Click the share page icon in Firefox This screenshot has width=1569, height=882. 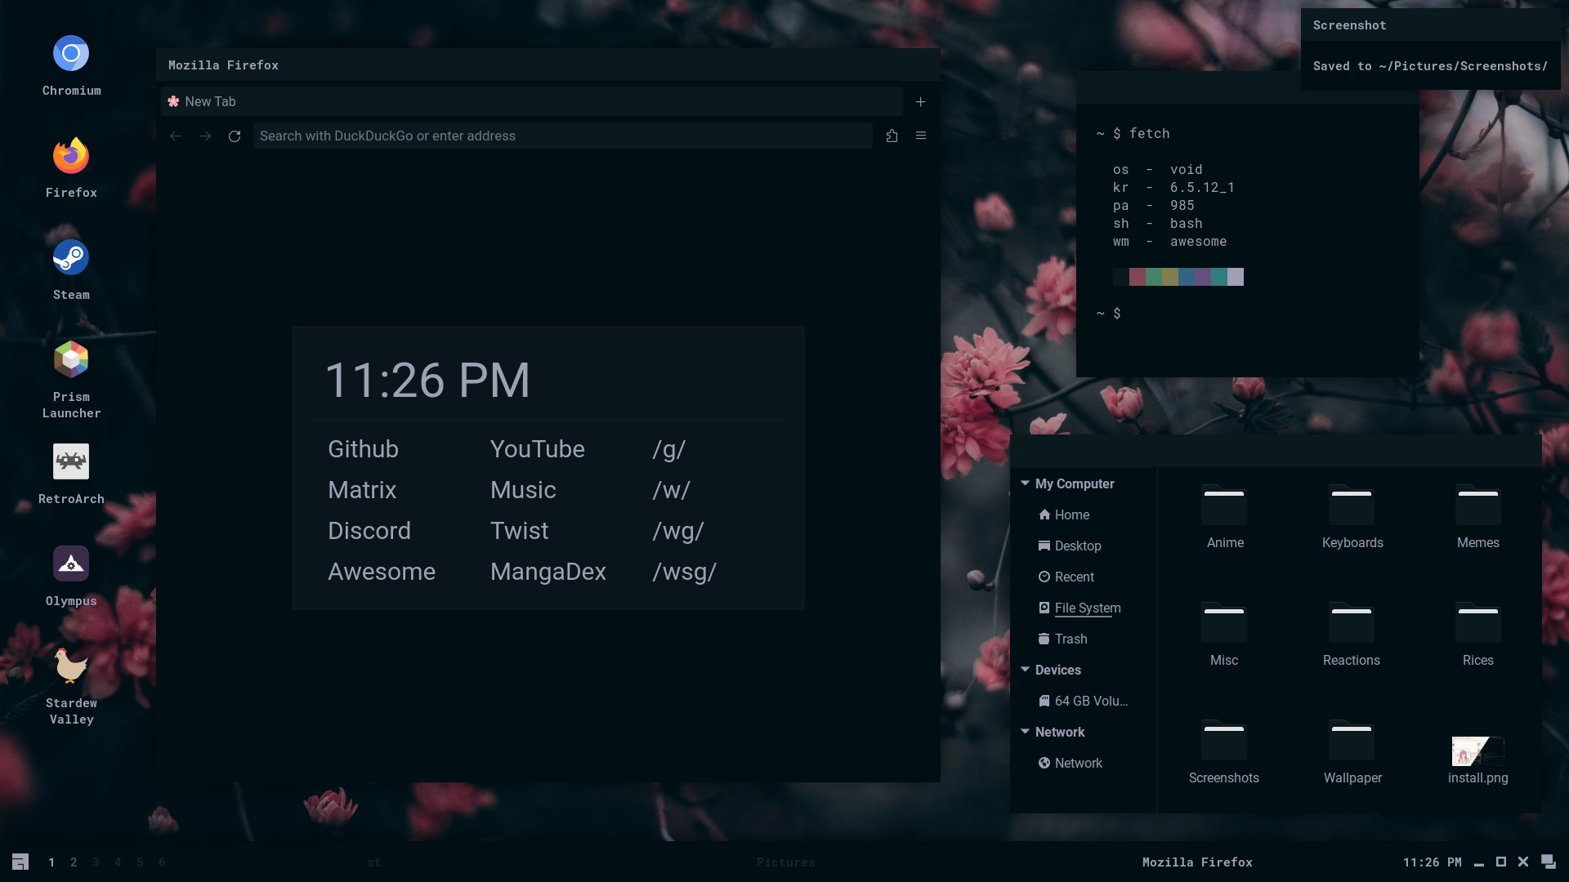click(892, 136)
